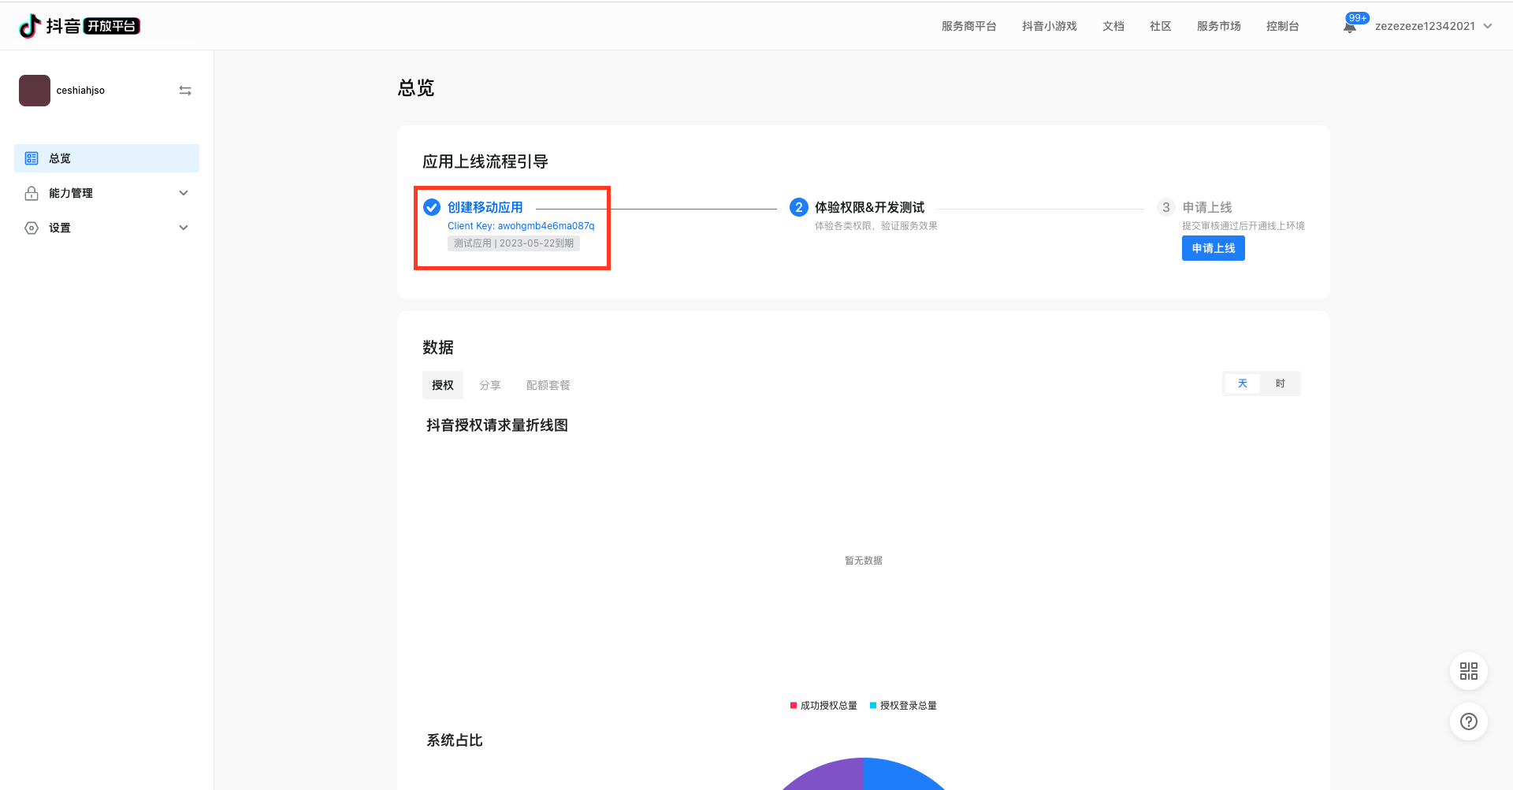Click the 提交审核通过后开通线上环境 description
This screenshot has width=1513, height=790.
[1243, 226]
